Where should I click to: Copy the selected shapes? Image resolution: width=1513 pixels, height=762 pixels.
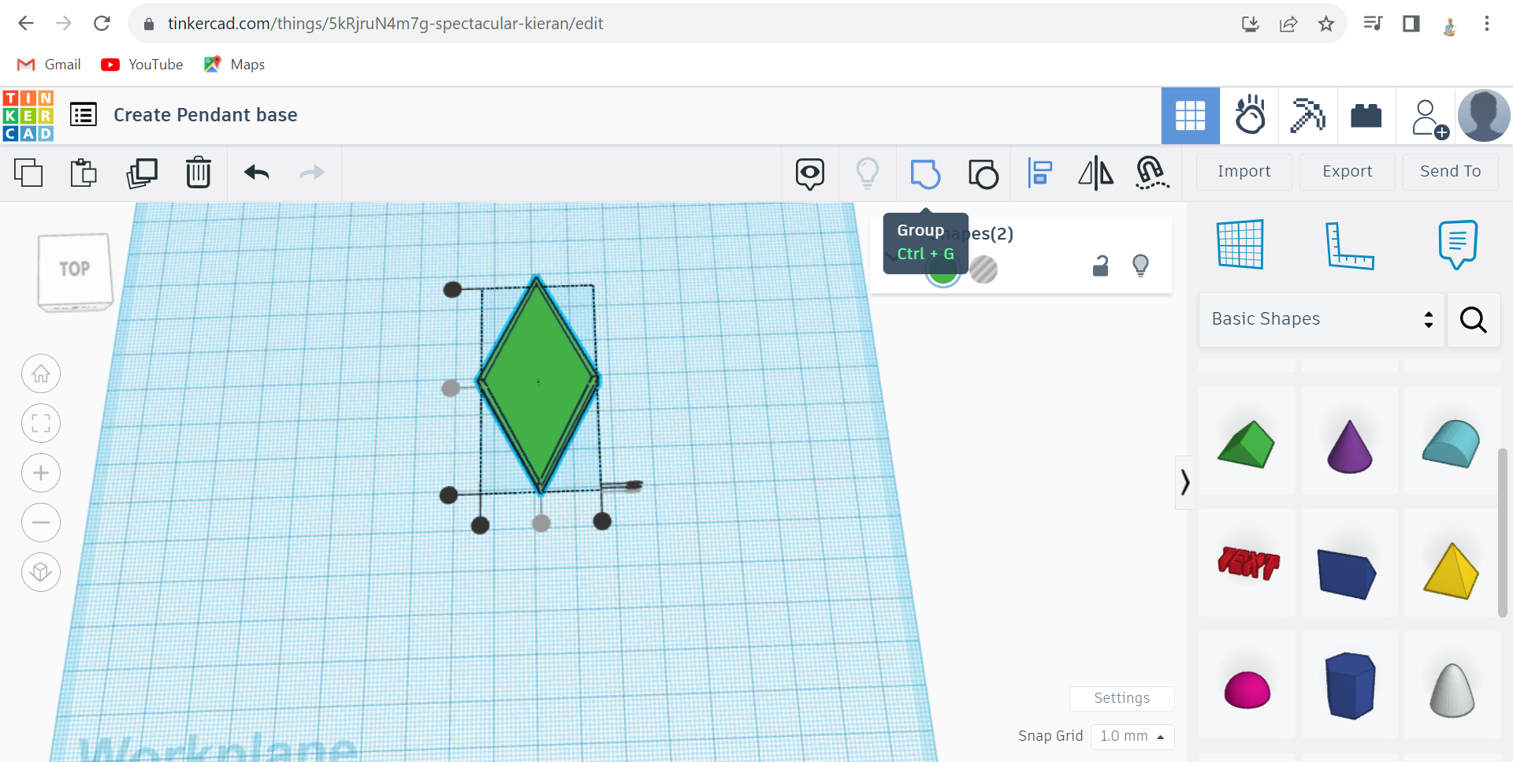[28, 173]
